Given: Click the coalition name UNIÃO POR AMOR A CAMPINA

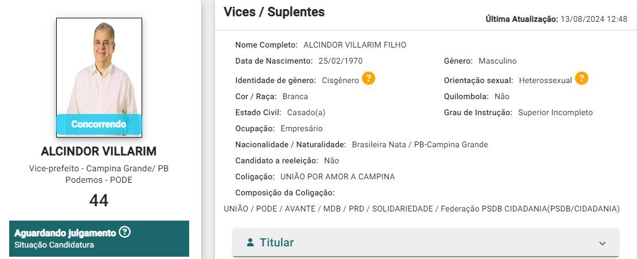Looking at the screenshot, I should 338,176.
